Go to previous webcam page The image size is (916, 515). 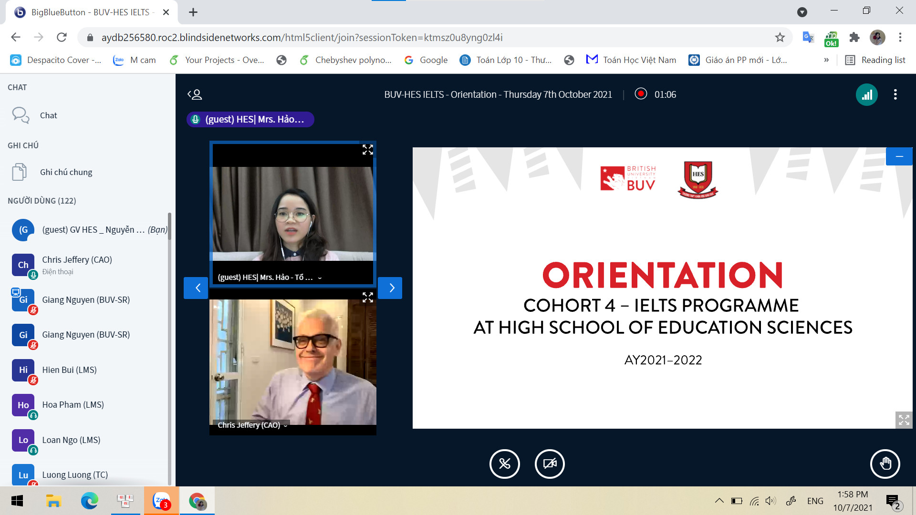(x=196, y=288)
